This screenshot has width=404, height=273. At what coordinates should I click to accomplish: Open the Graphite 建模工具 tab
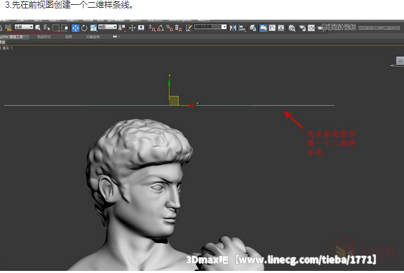click(12, 37)
